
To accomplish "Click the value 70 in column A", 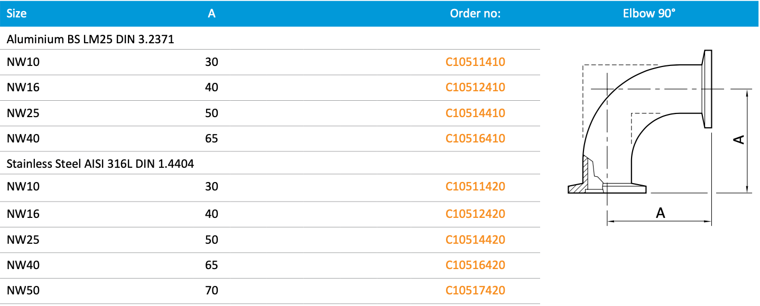I will pos(211,291).
